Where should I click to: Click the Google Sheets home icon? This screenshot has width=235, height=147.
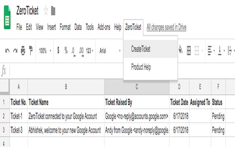(x=7, y=17)
